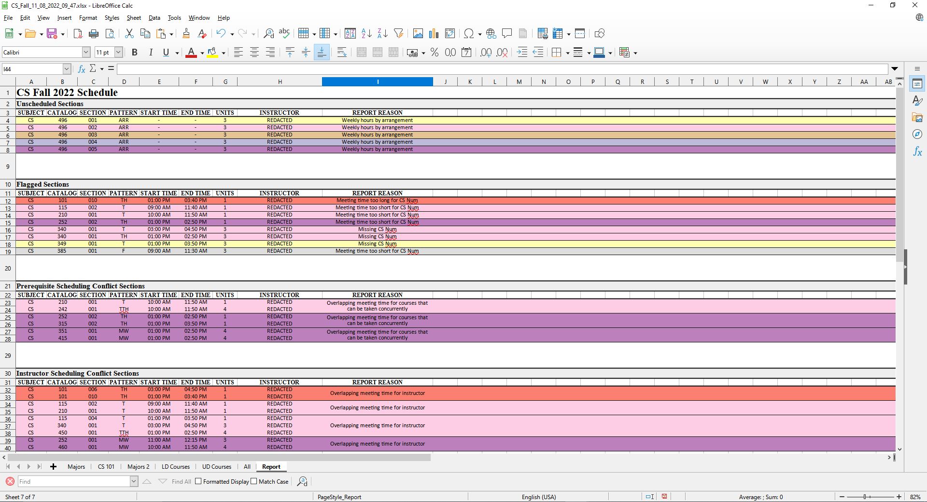This screenshot has width=927, height=502.
Task: Open the border style dropdown
Action: (x=589, y=52)
